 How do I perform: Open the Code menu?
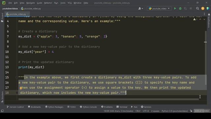pos(39,3)
